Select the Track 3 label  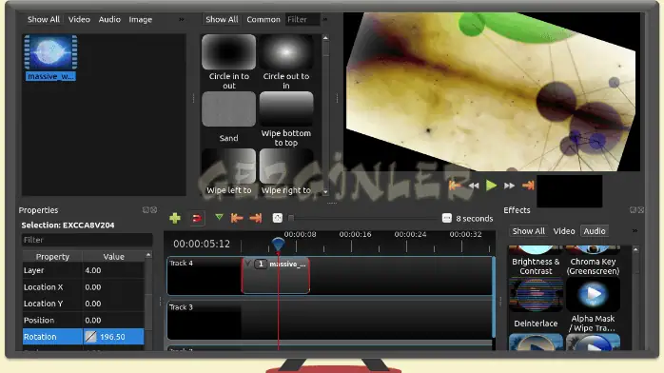click(181, 307)
